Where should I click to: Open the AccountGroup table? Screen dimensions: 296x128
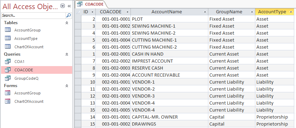(27, 30)
